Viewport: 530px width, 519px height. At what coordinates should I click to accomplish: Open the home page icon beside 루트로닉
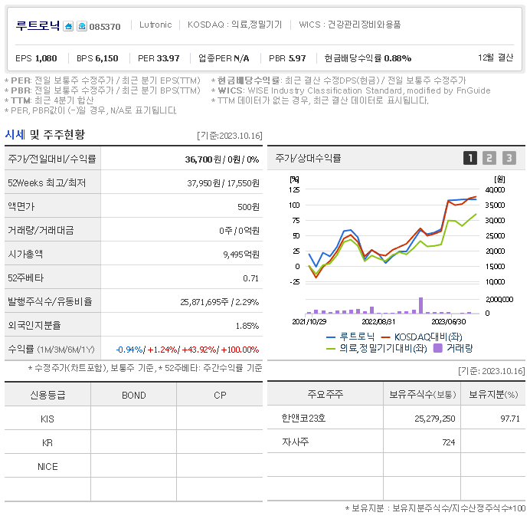tap(68, 26)
